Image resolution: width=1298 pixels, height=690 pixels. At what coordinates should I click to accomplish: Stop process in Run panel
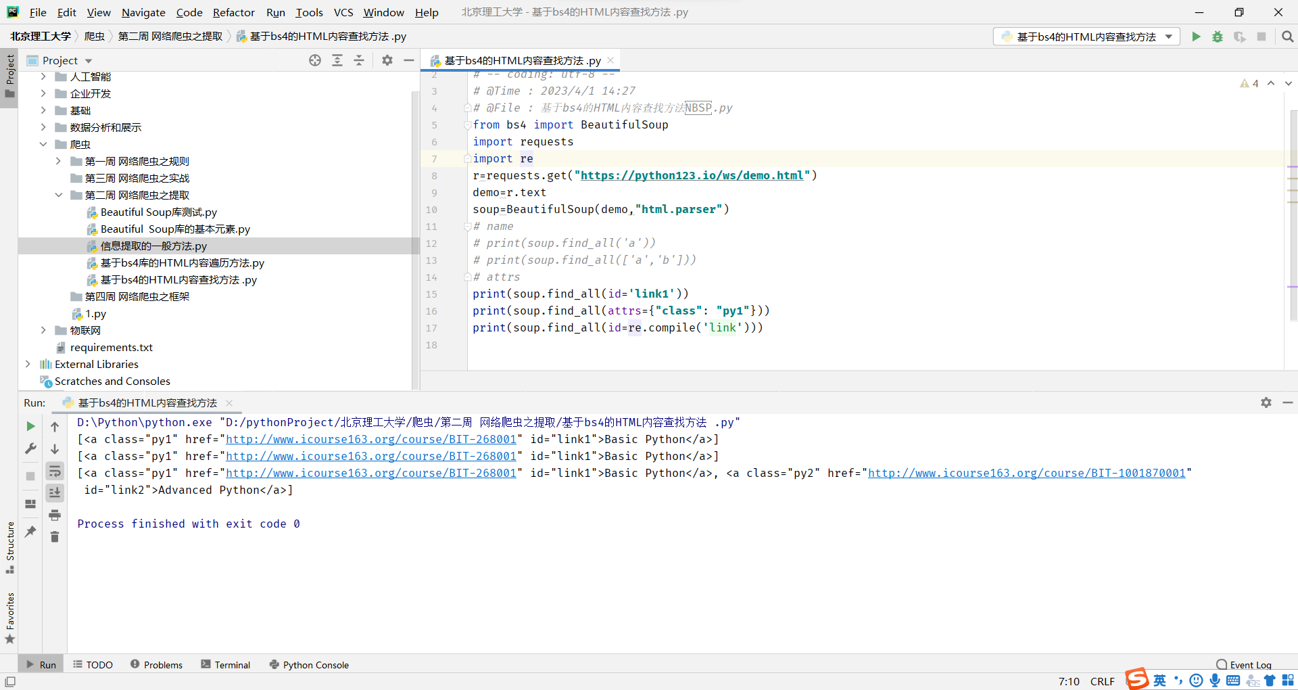click(x=30, y=476)
